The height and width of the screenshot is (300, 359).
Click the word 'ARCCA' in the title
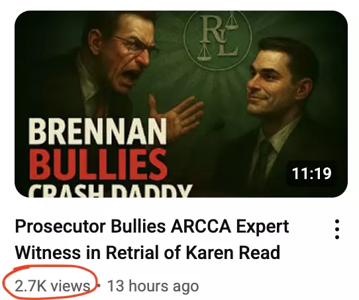coord(201,226)
